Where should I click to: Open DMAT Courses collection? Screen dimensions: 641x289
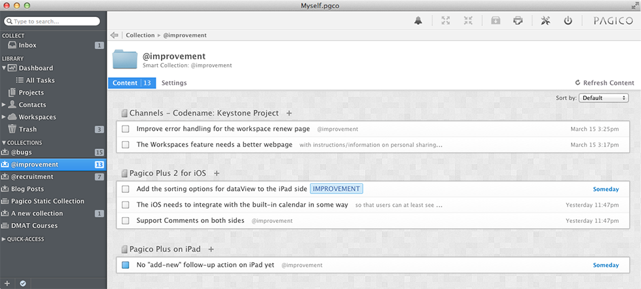(53, 226)
